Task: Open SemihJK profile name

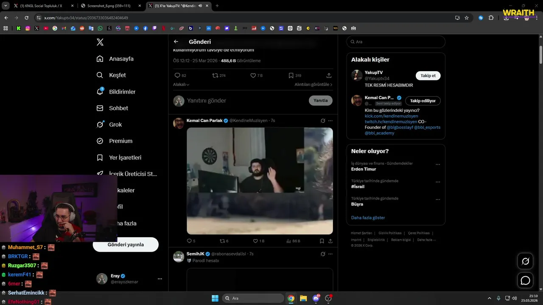Action: click(x=196, y=254)
